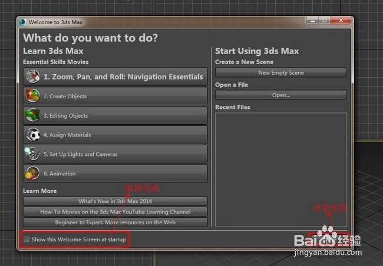Click the Lights and Cameras icon
This screenshot has height=266, width=383.
click(x=32, y=154)
